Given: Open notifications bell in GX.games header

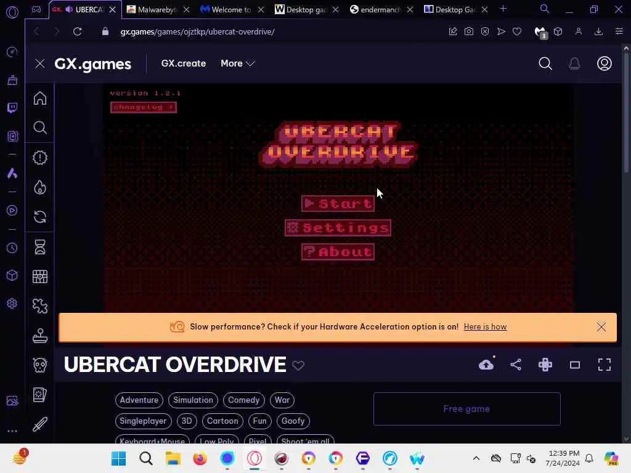Looking at the screenshot, I should 575,63.
